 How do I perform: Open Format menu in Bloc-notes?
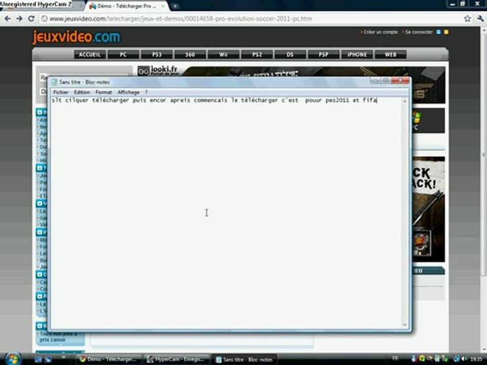pyautogui.click(x=103, y=92)
